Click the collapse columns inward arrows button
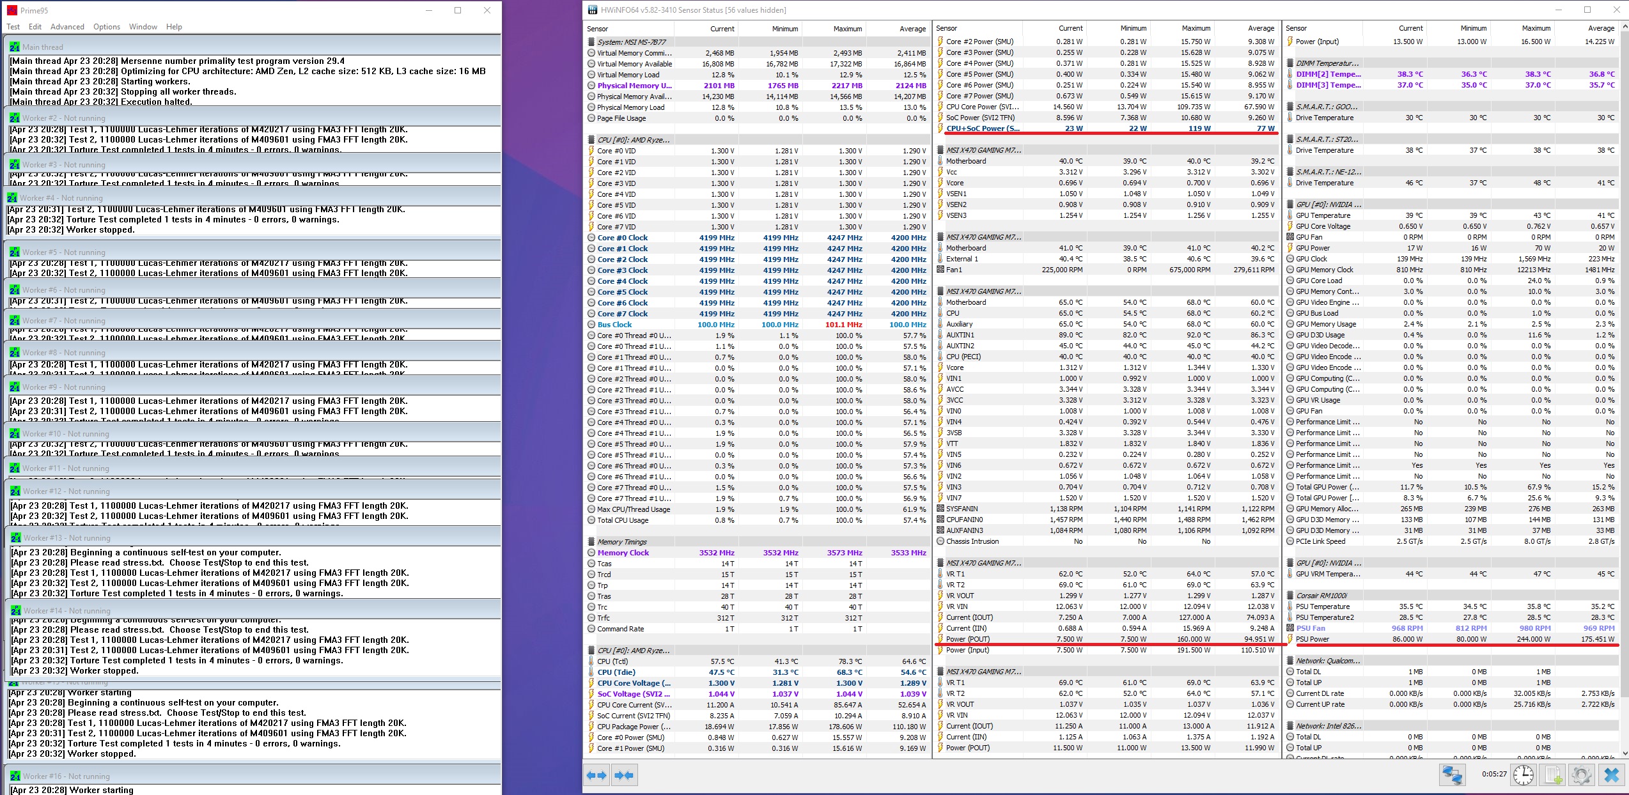This screenshot has height=795, width=1629. click(623, 775)
